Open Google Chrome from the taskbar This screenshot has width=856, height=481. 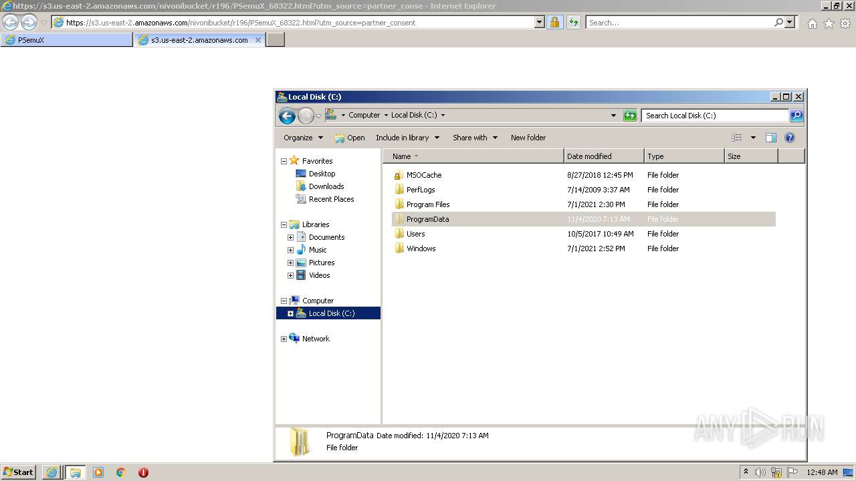[120, 472]
